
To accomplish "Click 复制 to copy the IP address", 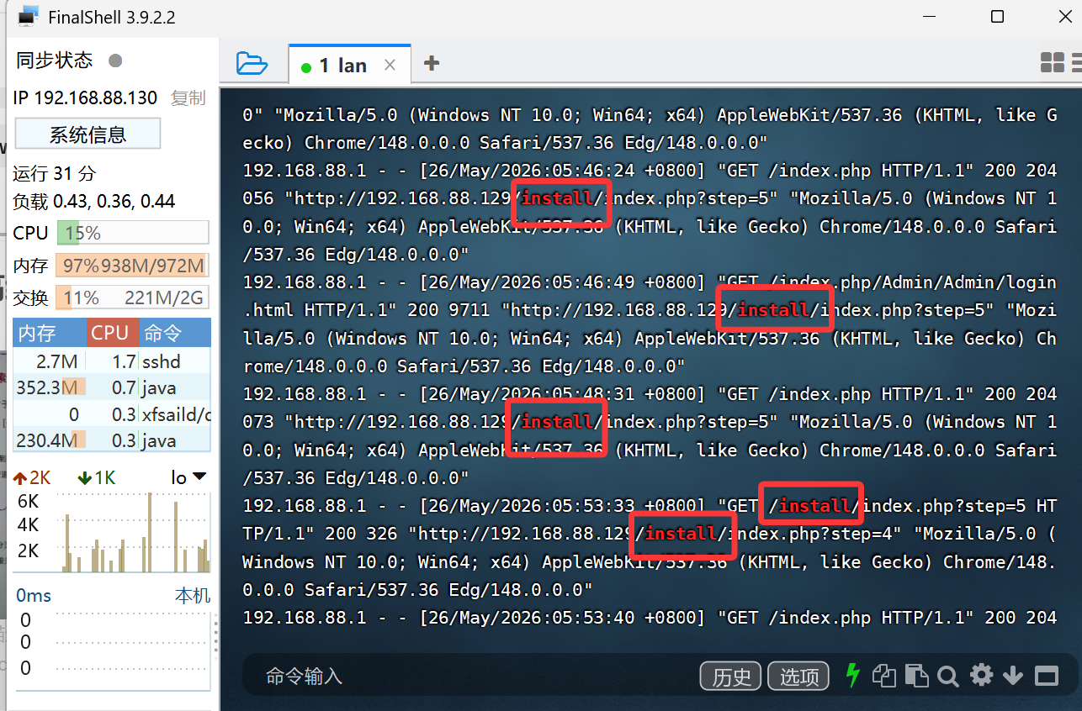I will pos(188,97).
